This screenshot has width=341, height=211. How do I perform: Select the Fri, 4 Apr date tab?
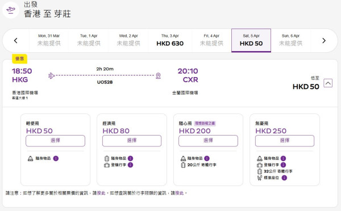pos(211,40)
